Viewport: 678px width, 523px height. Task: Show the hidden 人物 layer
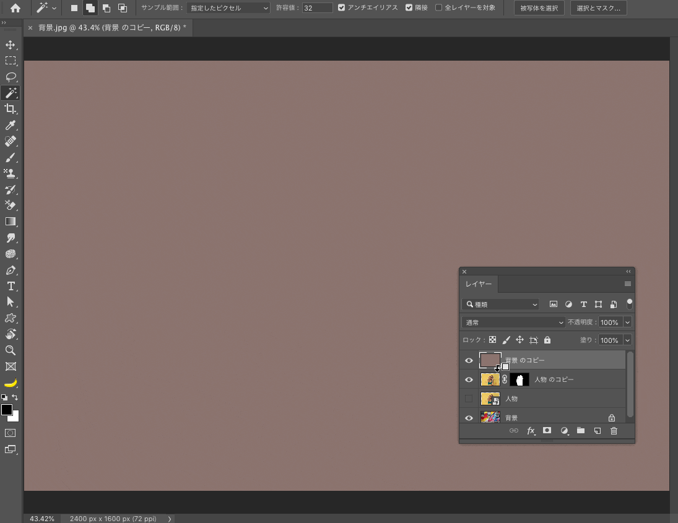(x=469, y=399)
